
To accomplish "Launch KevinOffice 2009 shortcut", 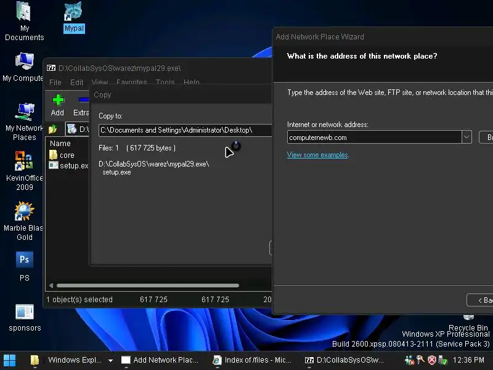I will [24, 171].
